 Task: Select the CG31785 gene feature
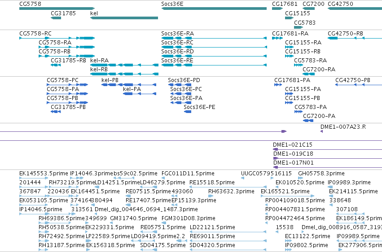click(x=56, y=18)
